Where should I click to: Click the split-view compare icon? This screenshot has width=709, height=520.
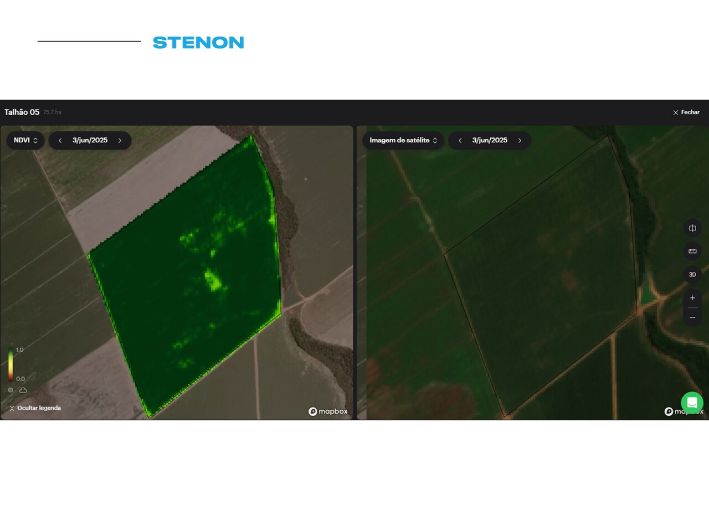pos(692,228)
